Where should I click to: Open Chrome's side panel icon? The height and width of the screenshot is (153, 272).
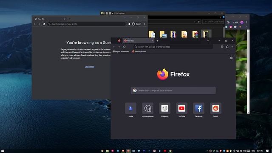pyautogui.click(x=129, y=24)
